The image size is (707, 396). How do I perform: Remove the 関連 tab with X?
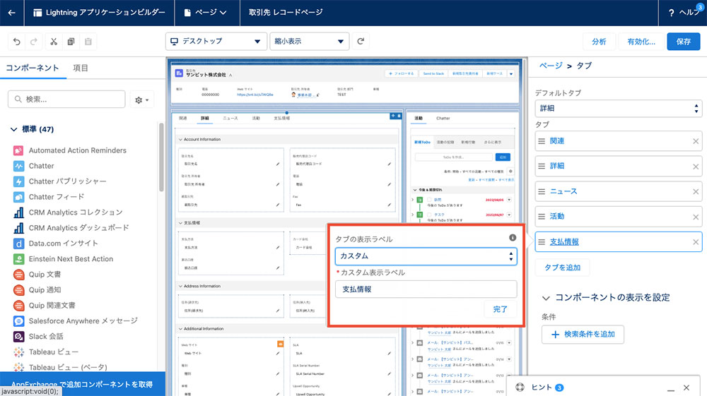[x=696, y=141]
